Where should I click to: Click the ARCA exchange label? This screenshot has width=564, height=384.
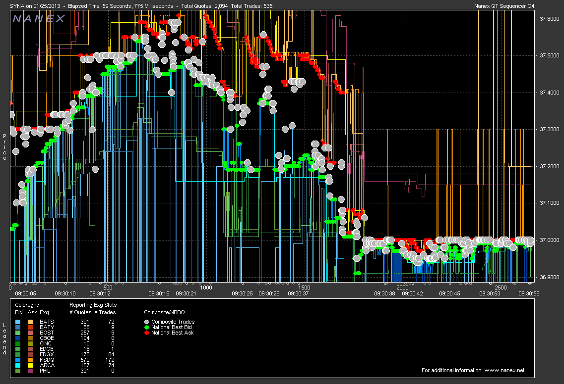[47, 365]
